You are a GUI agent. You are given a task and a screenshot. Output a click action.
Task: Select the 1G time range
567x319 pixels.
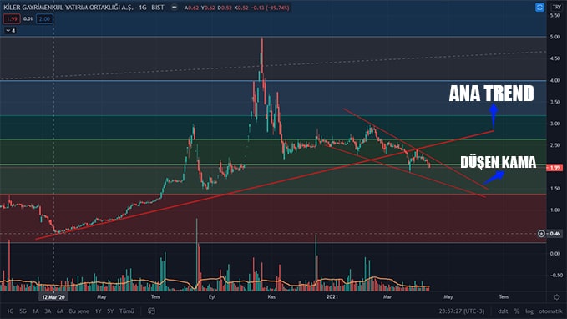[10, 311]
